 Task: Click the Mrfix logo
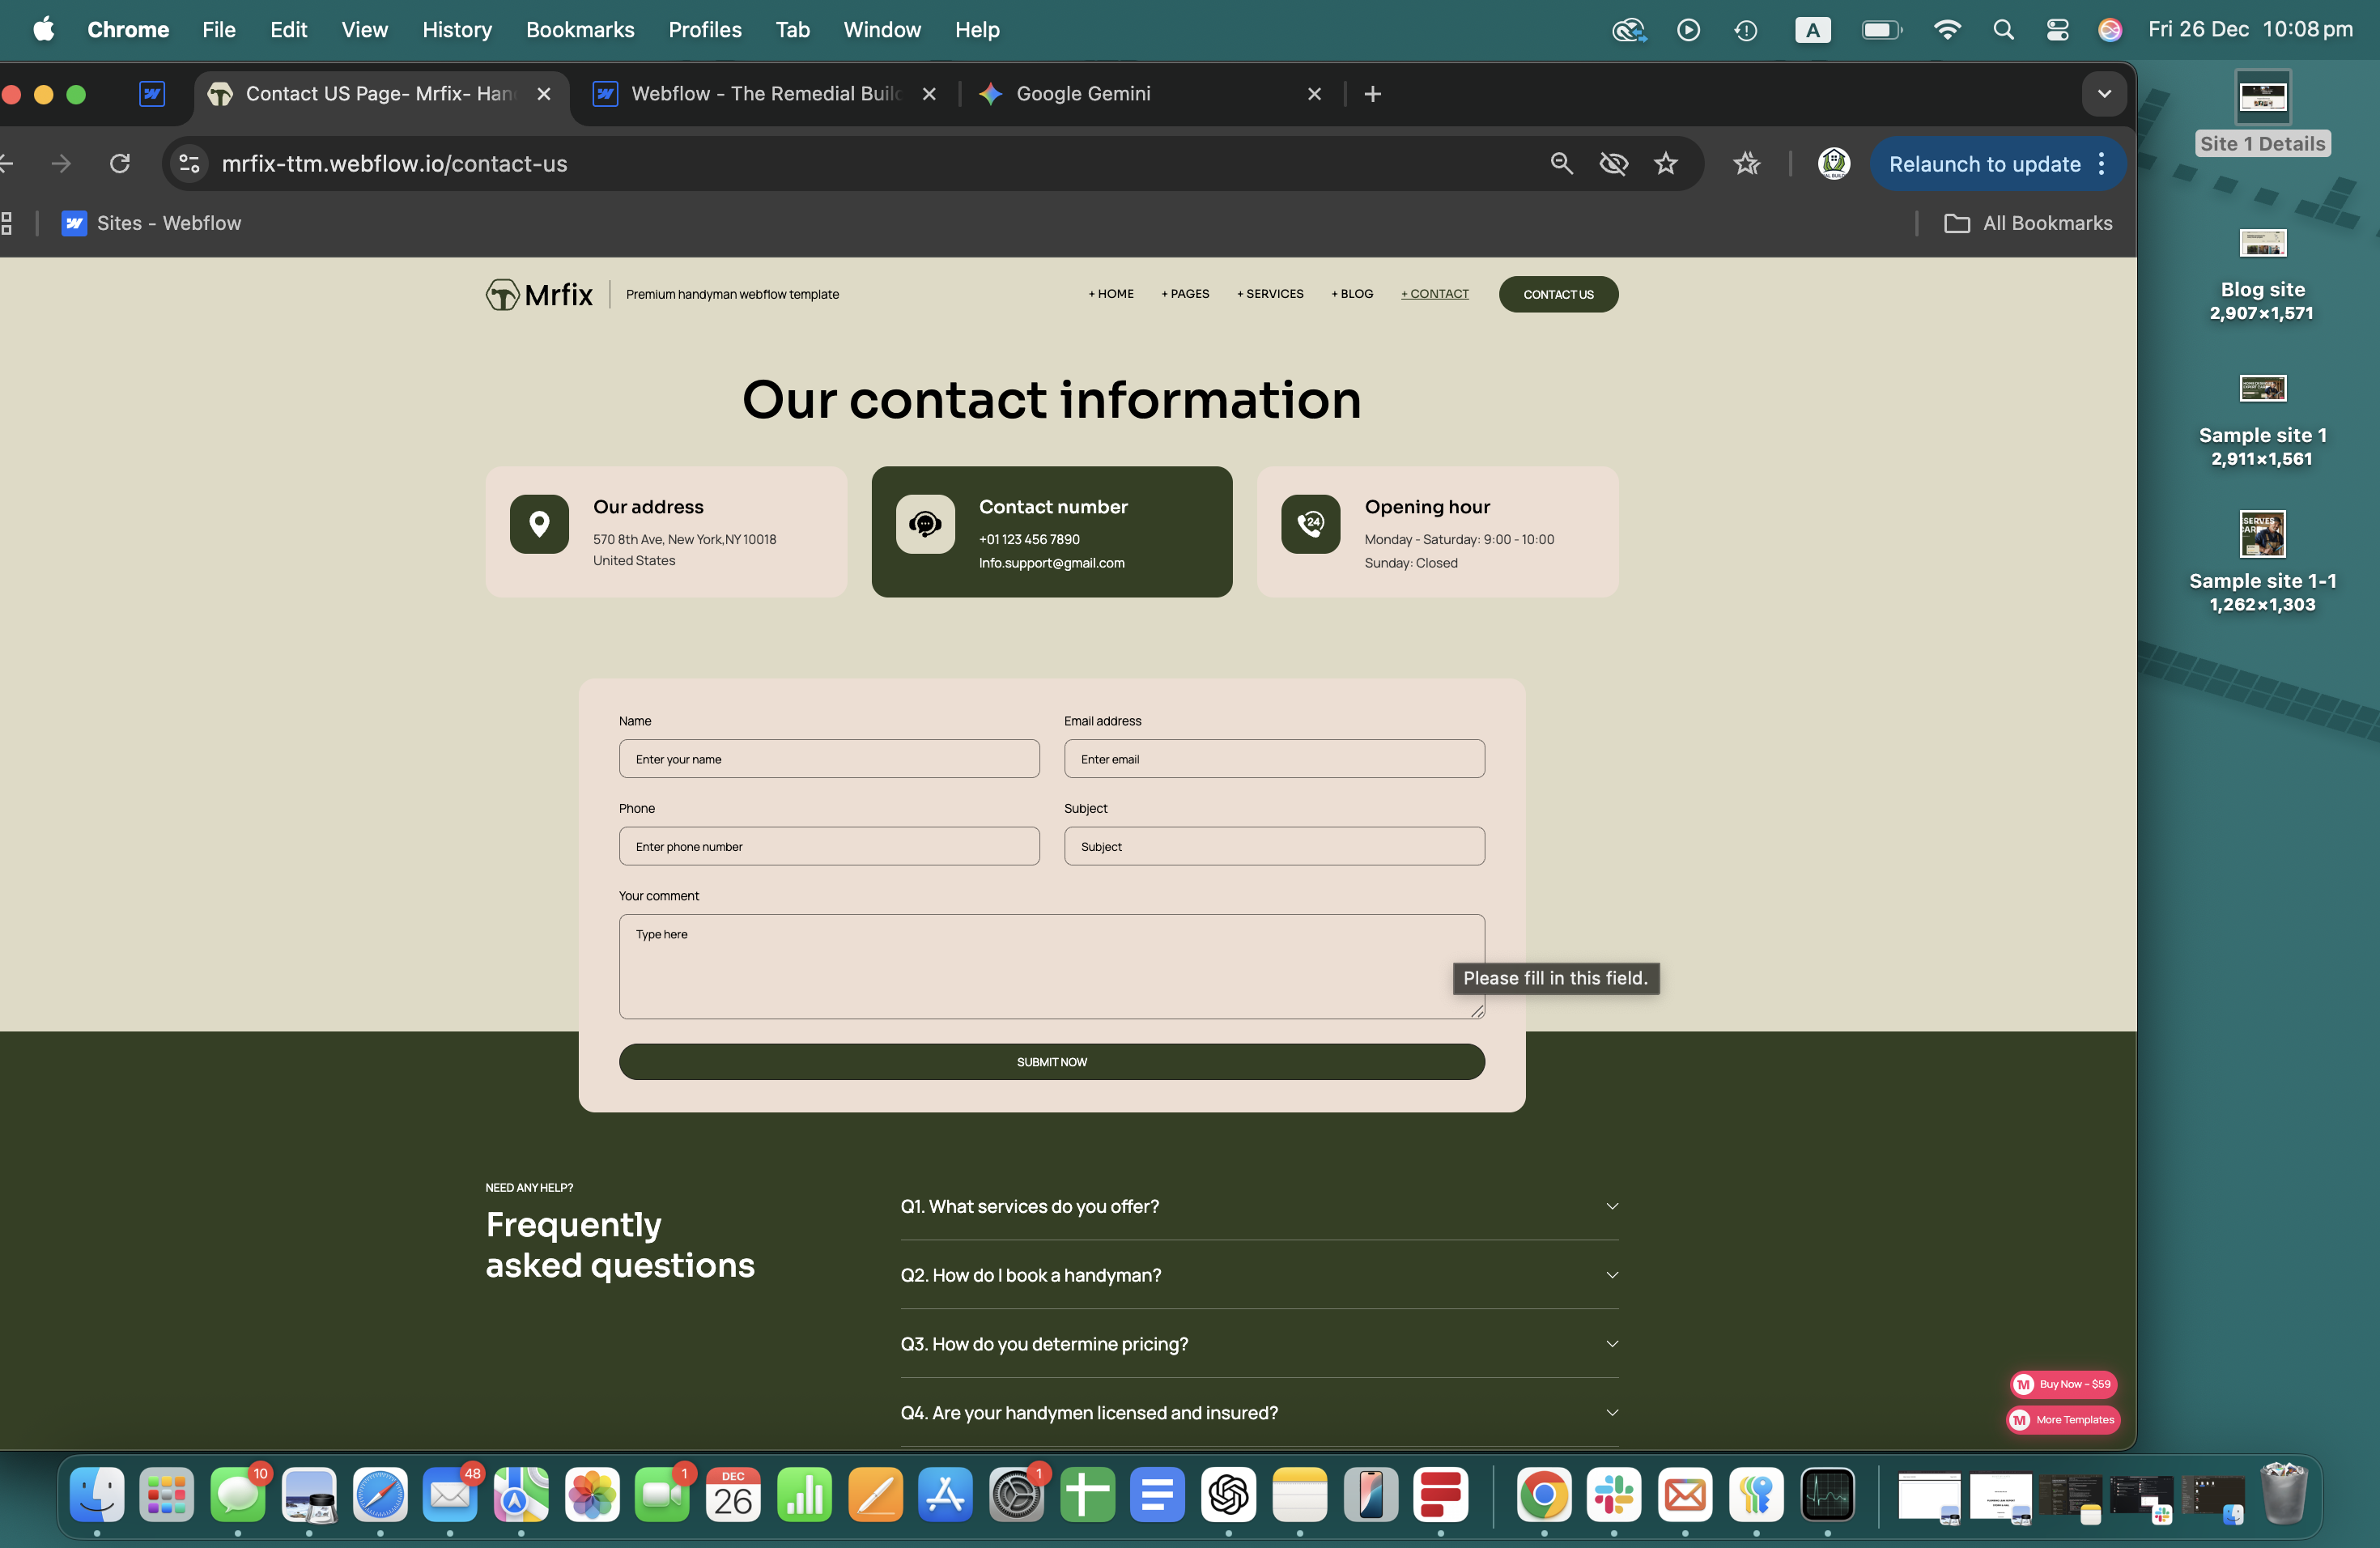[540, 294]
